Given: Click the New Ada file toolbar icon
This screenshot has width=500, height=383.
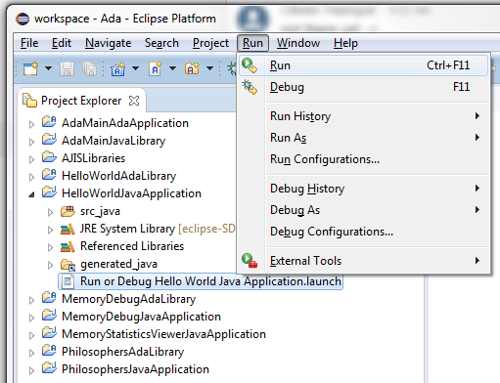Looking at the screenshot, I should click(156, 68).
